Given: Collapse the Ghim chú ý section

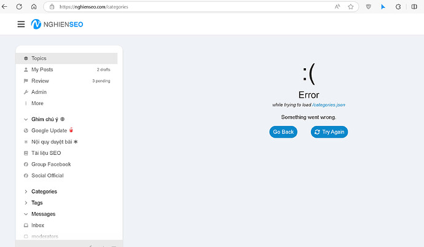Looking at the screenshot, I should (x=26, y=119).
